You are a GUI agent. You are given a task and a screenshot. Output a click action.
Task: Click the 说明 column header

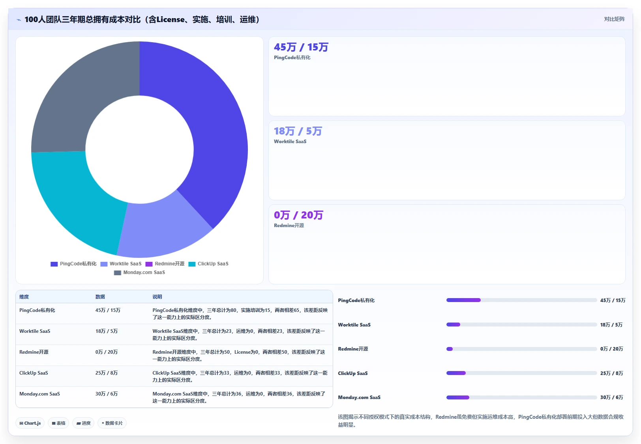point(157,297)
